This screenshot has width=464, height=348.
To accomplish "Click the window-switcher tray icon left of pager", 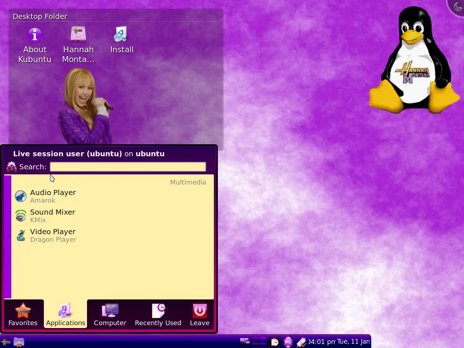I will (245, 341).
